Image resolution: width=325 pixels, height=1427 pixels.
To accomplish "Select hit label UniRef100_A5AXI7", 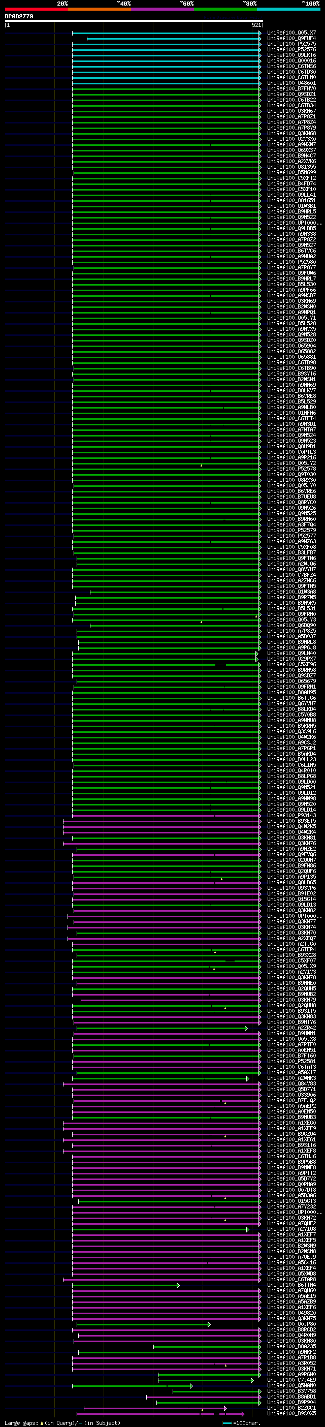I will [292, 1072].
